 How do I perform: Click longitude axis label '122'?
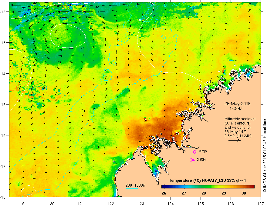(x=111, y=204)
